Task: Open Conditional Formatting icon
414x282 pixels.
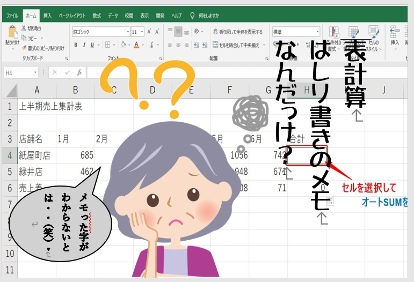Action: 333,33
